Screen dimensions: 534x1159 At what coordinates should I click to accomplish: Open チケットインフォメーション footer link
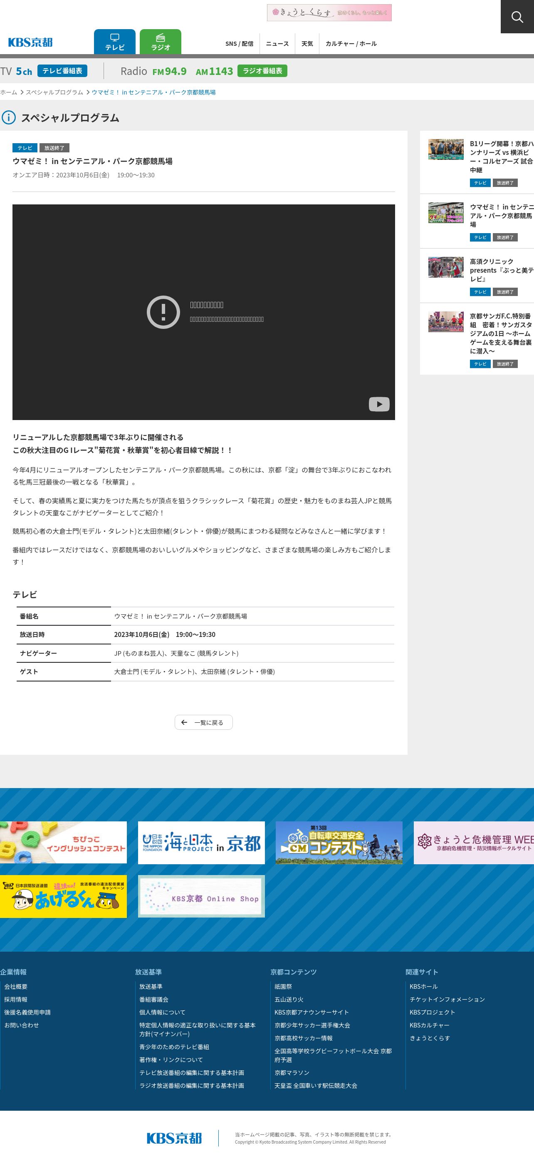coord(447,999)
